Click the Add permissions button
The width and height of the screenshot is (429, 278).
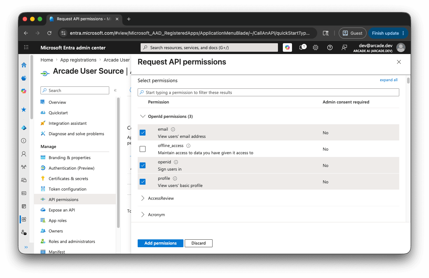pyautogui.click(x=161, y=243)
